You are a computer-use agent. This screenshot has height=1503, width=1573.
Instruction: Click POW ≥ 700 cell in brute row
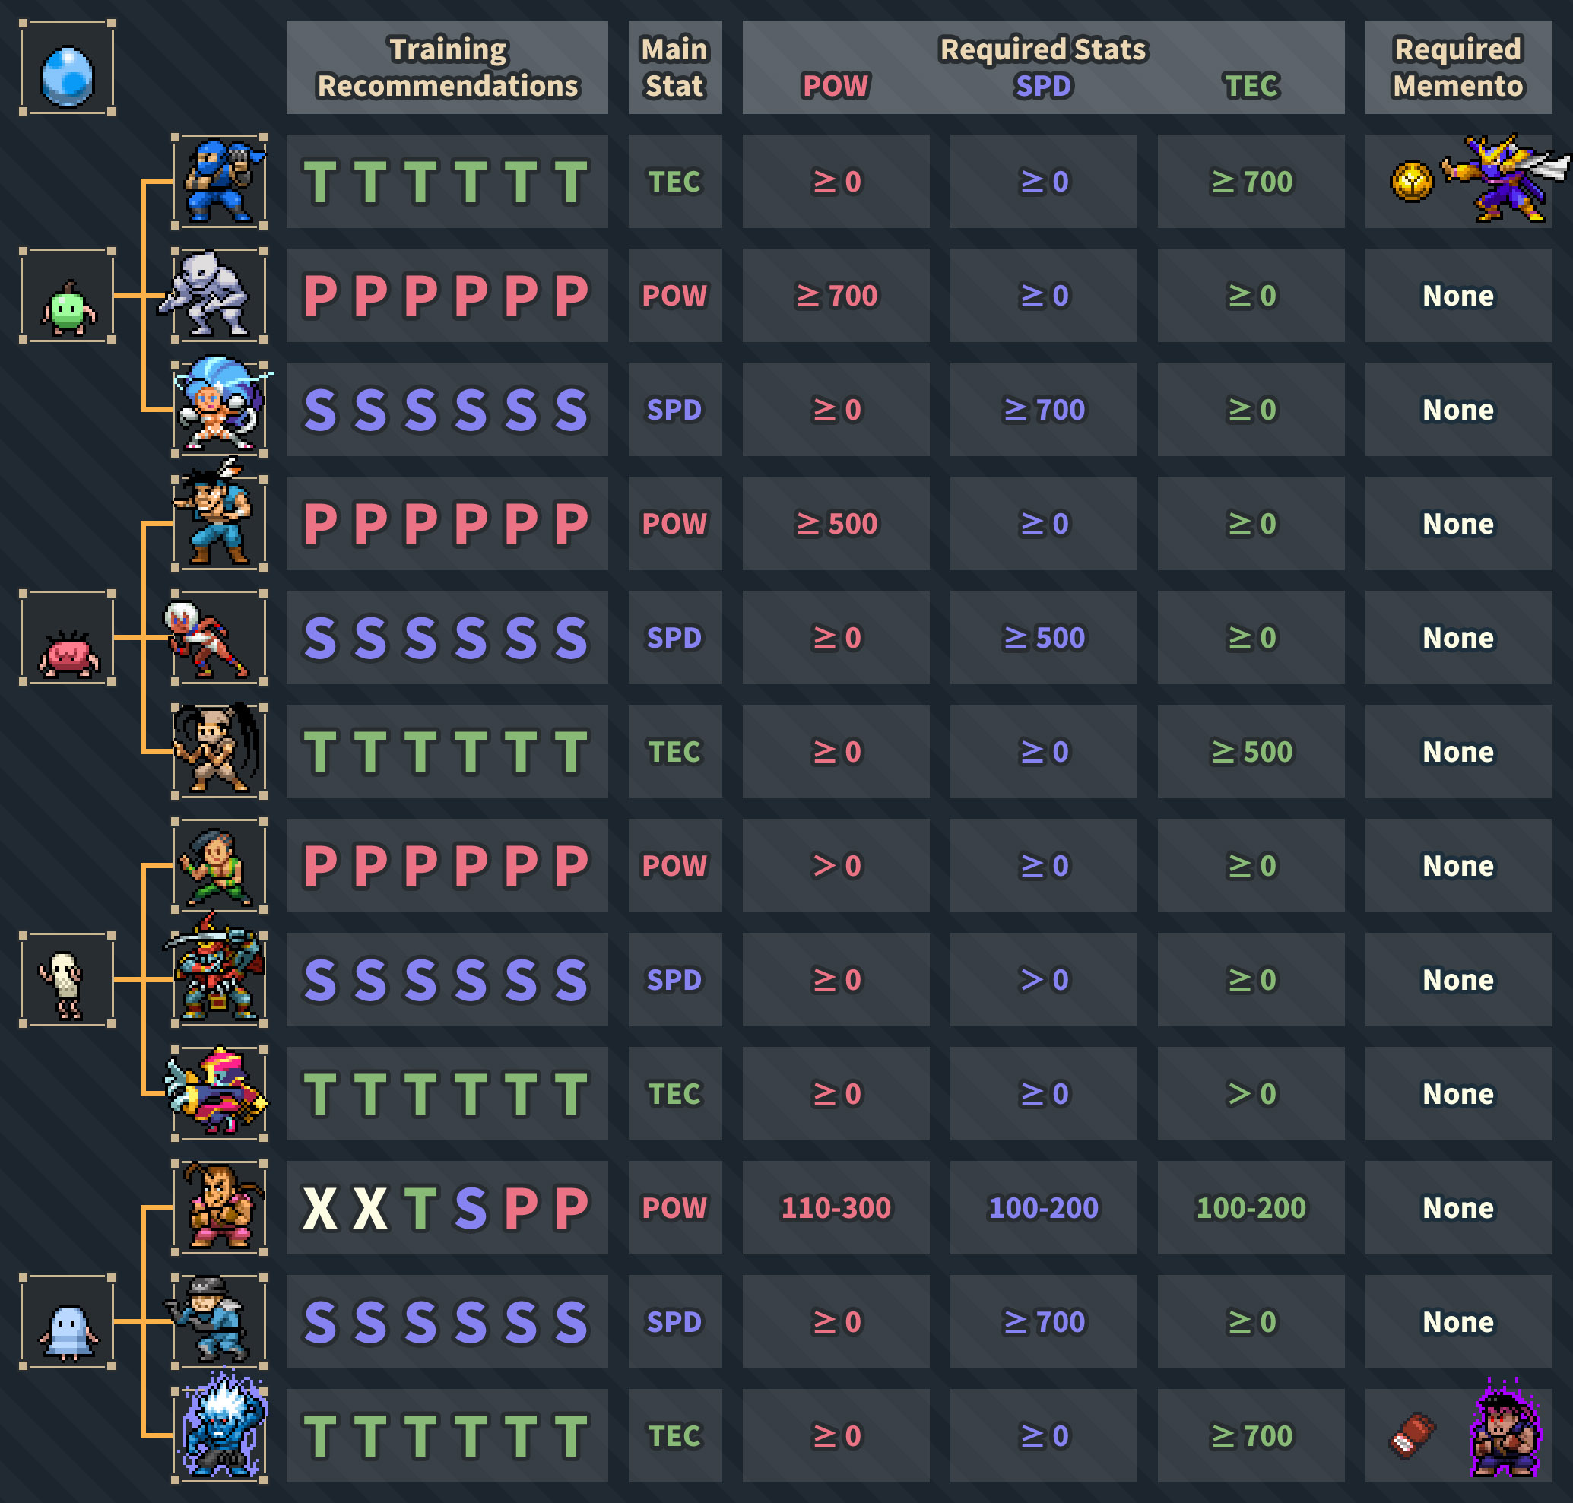pos(836,296)
